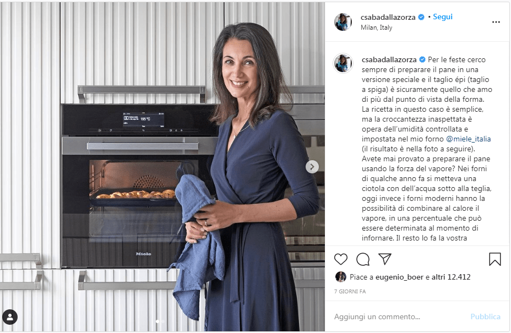Open header profile picture of csabadallazorza

(x=343, y=22)
